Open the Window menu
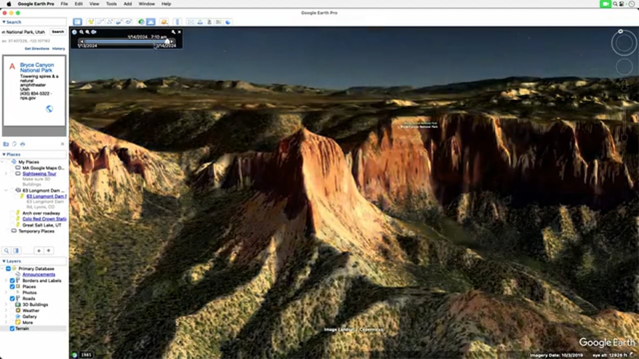The height and width of the screenshot is (359, 639). click(x=146, y=3)
